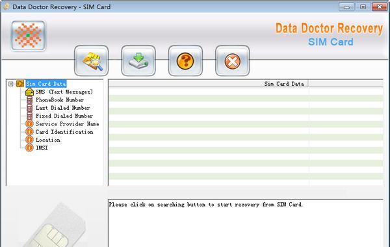Select Fixed Dialed Number entry
Screen dimensions: 390x247
(64, 116)
